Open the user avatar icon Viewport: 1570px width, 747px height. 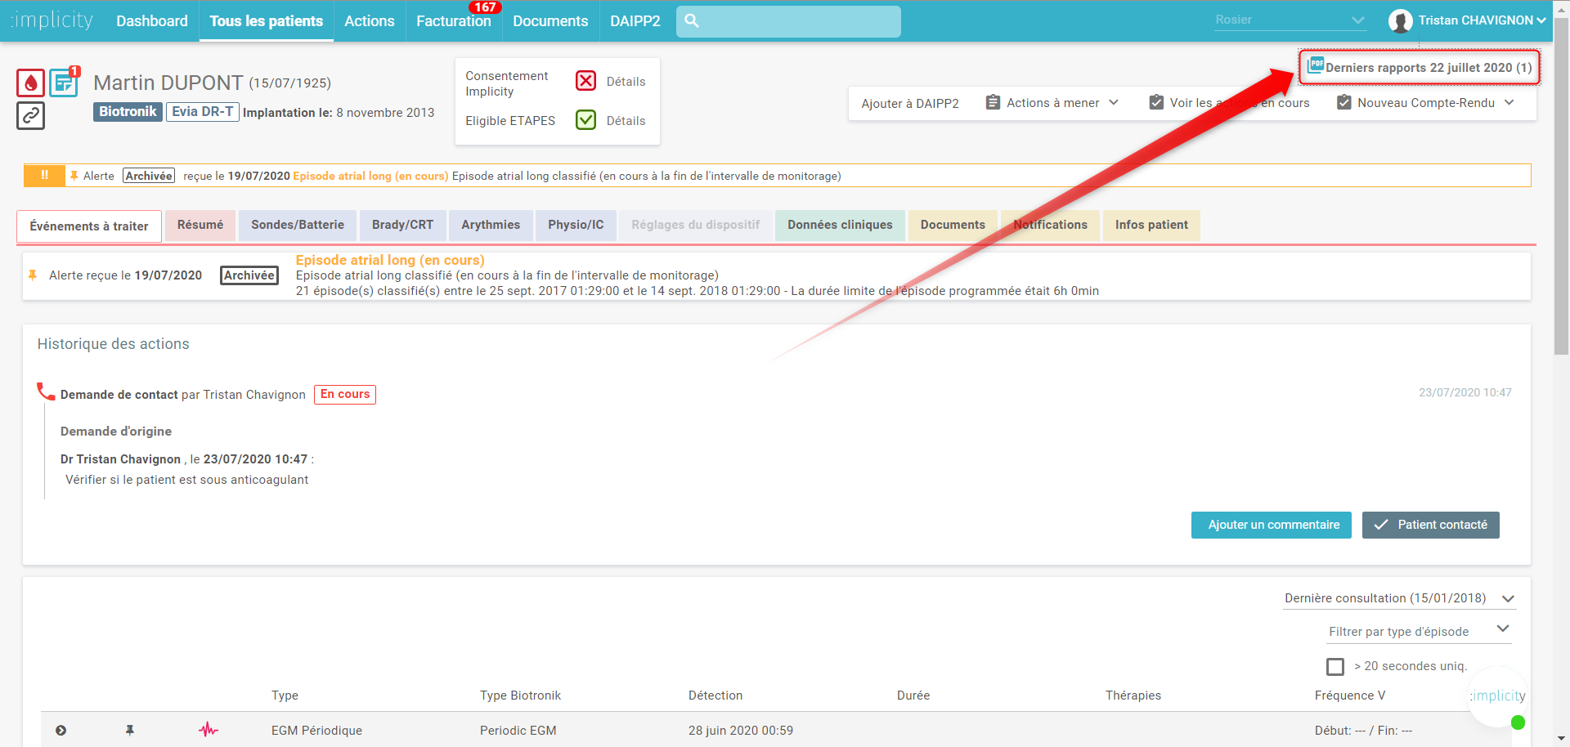tap(1400, 21)
